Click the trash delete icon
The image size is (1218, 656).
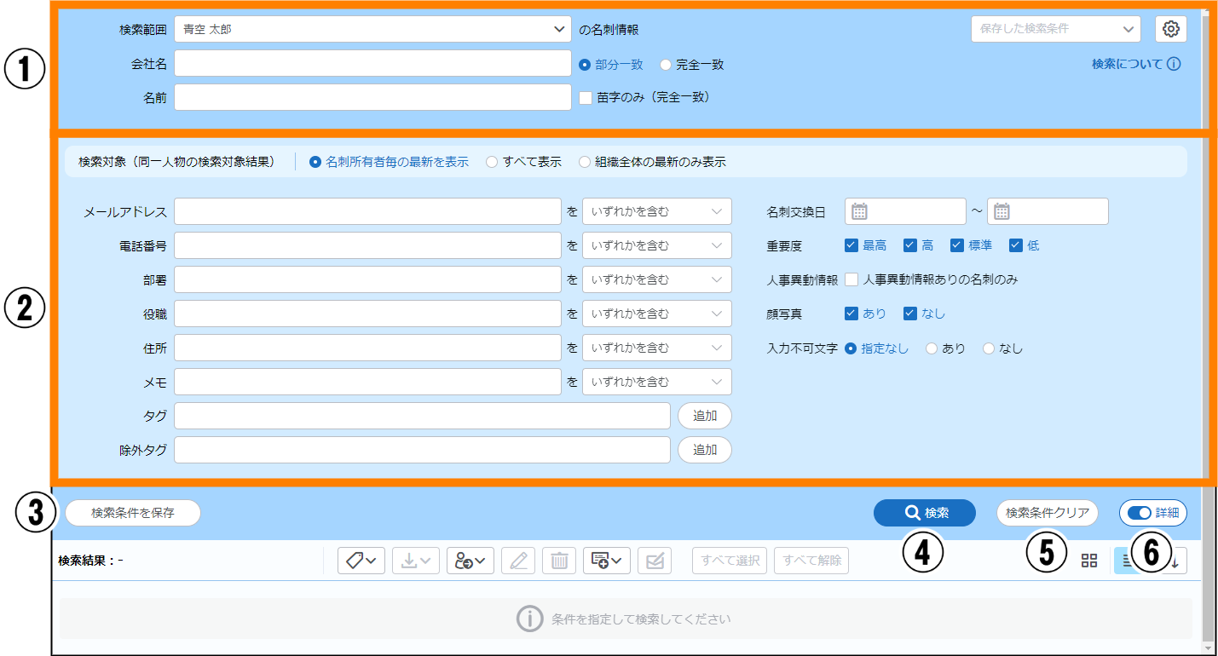559,561
